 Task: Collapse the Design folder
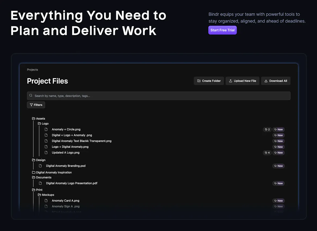(39, 160)
